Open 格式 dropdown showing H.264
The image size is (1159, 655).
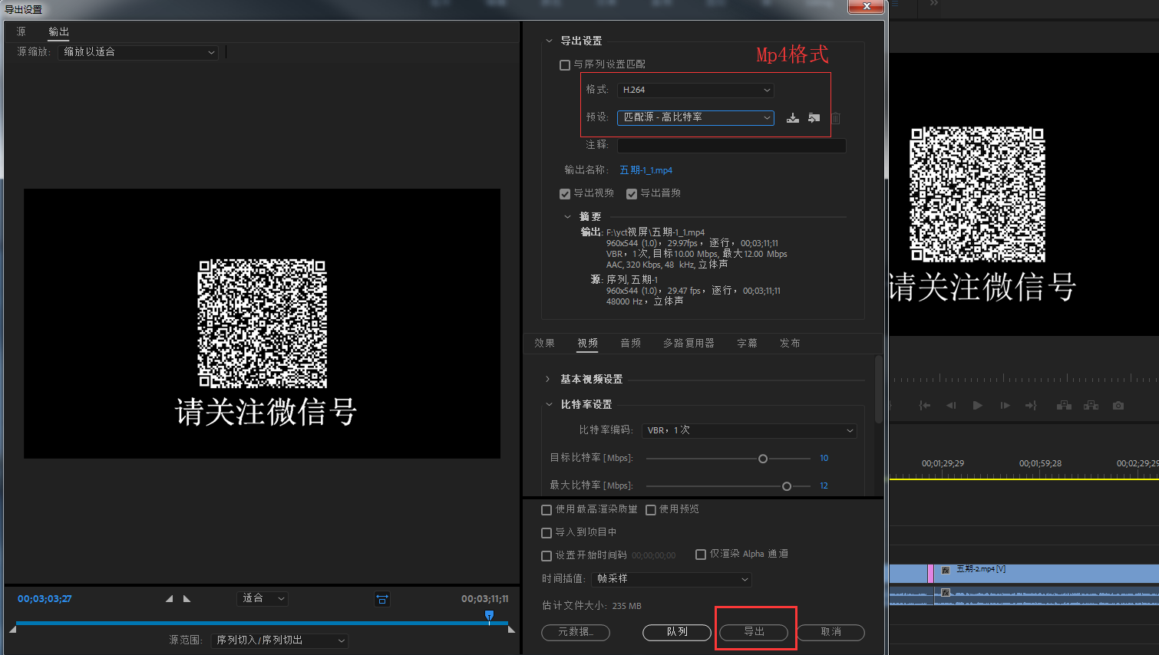click(x=695, y=90)
